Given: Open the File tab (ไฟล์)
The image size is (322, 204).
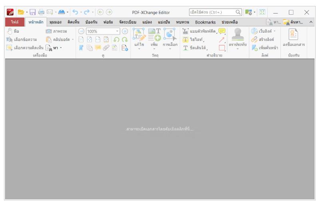Looking at the screenshot, I should pyautogui.click(x=15, y=22).
